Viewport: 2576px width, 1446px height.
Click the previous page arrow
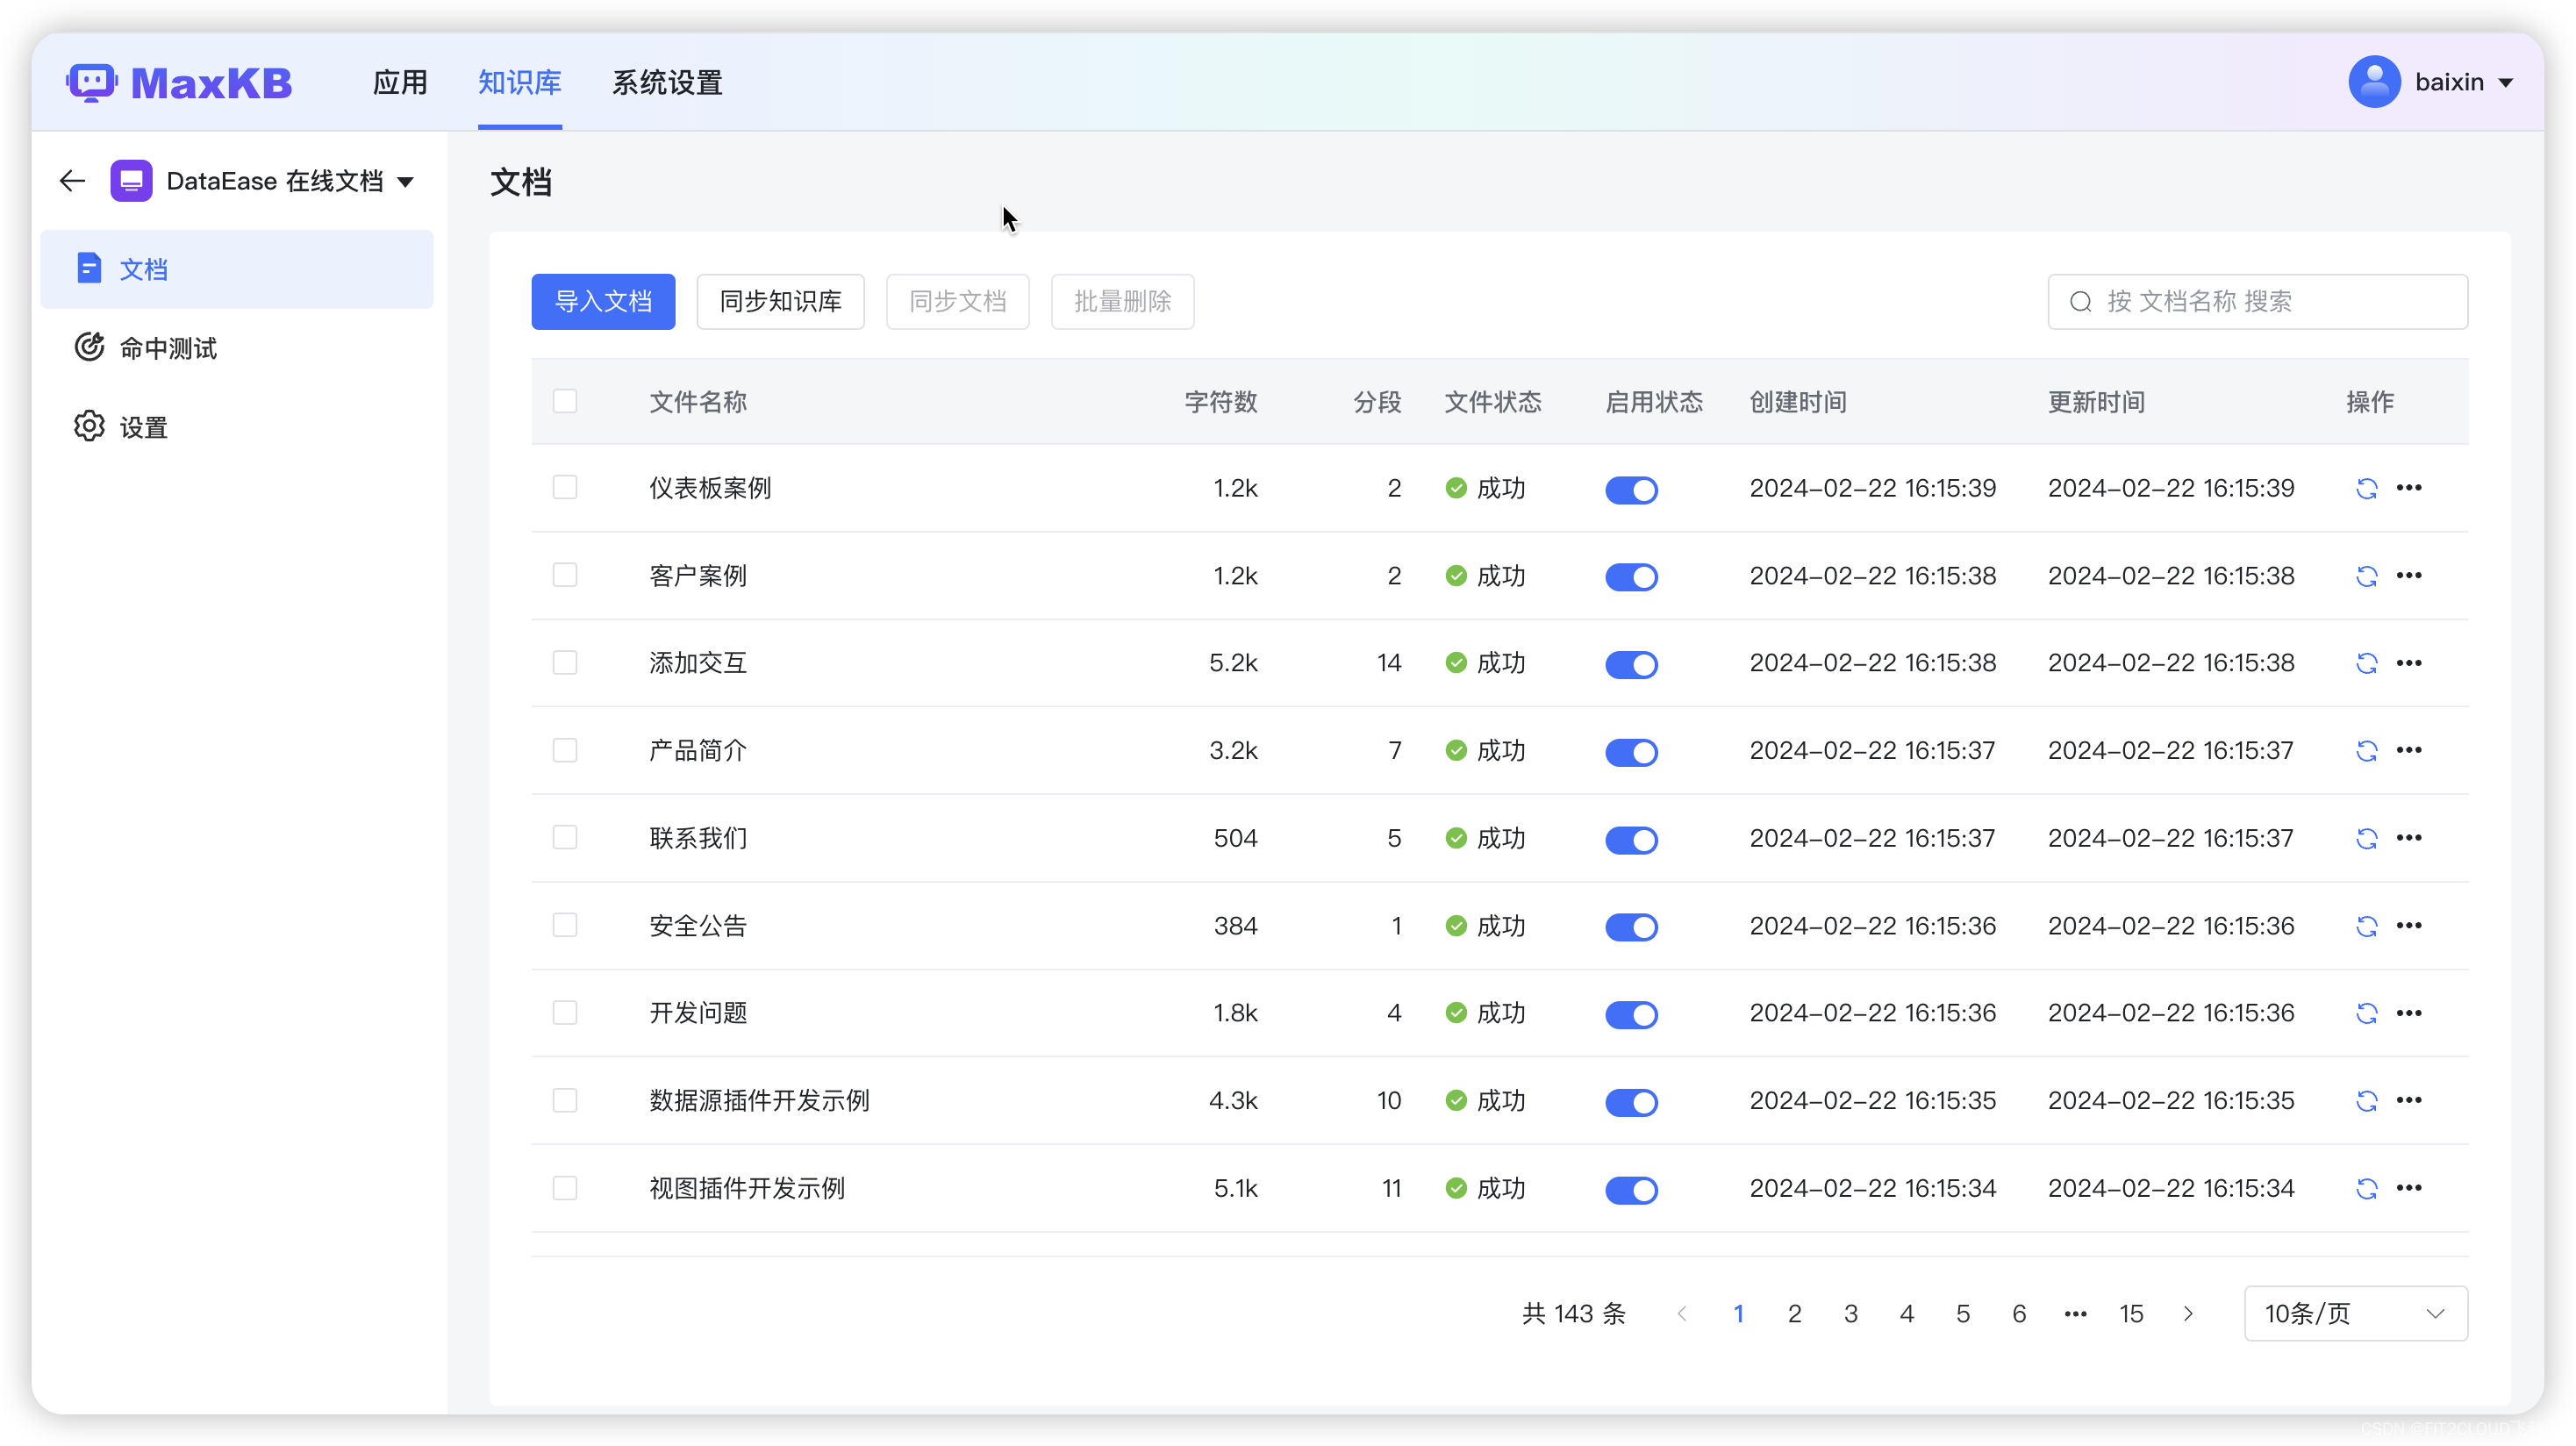[x=1682, y=1313]
